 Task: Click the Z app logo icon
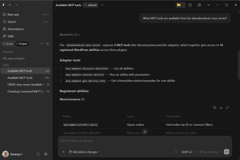(x=3, y=5)
